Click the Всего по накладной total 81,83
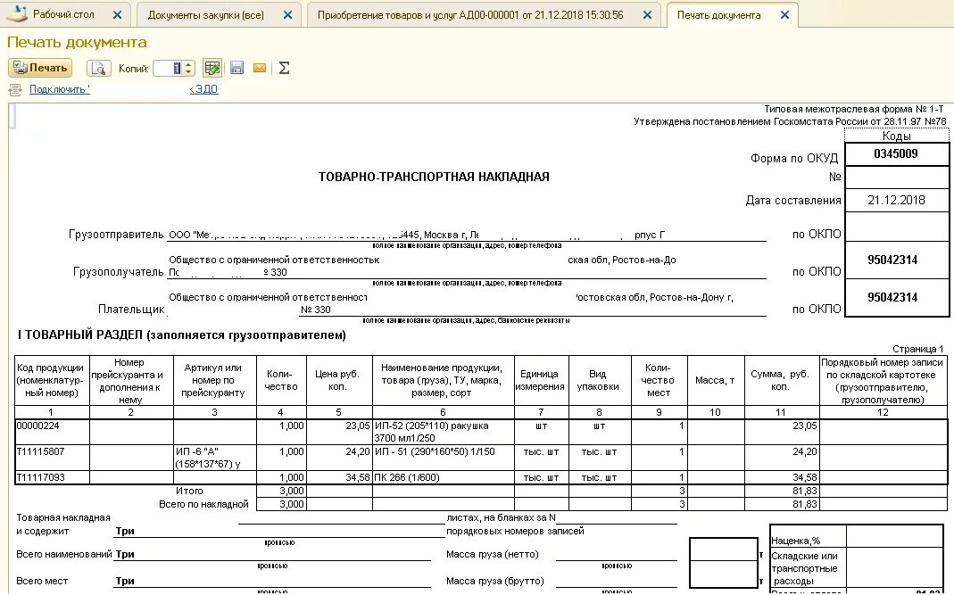954x595 pixels. click(x=782, y=504)
